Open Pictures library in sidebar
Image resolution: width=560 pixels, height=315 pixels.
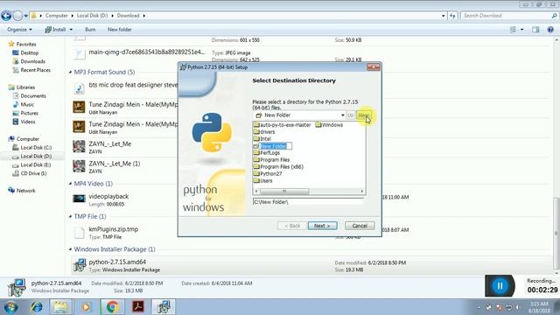(x=25, y=113)
